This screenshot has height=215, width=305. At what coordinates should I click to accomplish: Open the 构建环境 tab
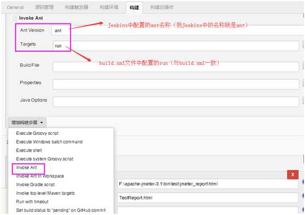[109, 8]
